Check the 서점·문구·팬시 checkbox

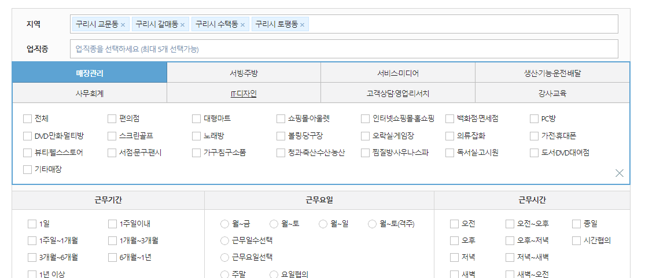coord(112,153)
